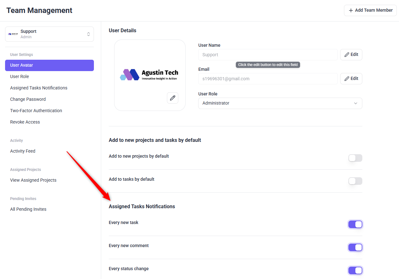399x279 pixels.
Task: Click the chevron arrow in User Role field
Action: (356, 103)
